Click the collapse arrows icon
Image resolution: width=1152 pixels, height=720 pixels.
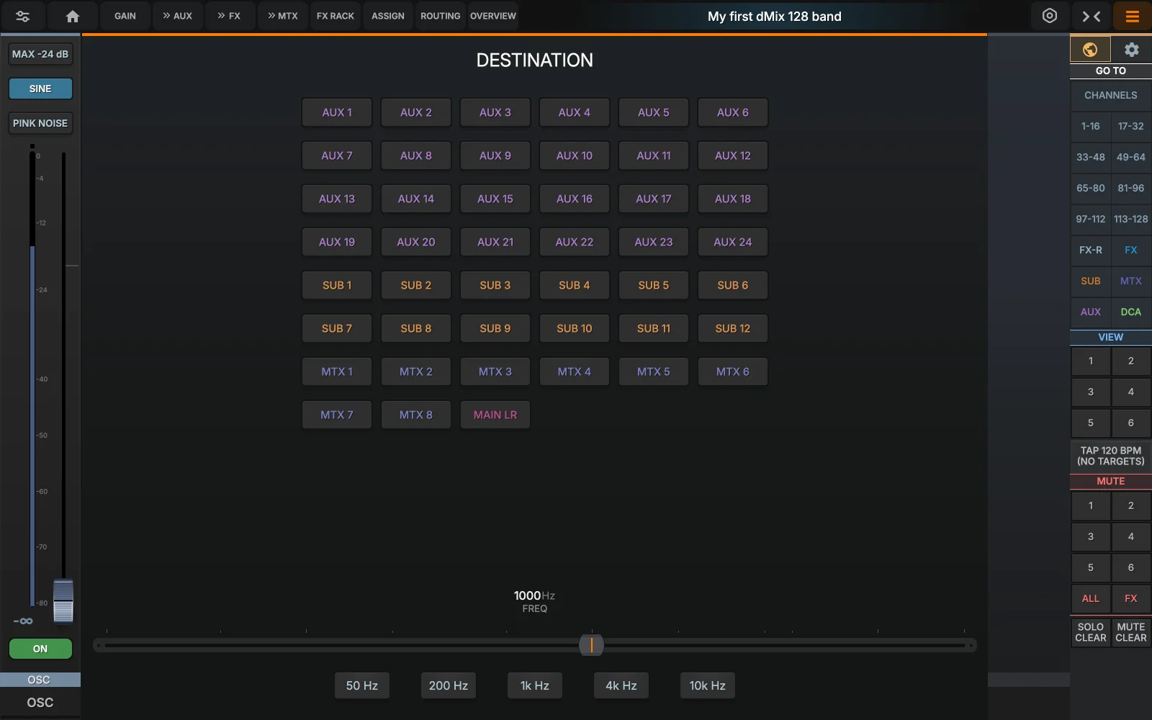pos(1092,16)
